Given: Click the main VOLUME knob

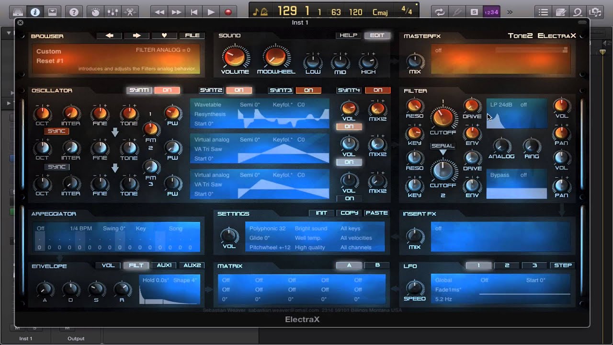Looking at the screenshot, I should [x=235, y=57].
